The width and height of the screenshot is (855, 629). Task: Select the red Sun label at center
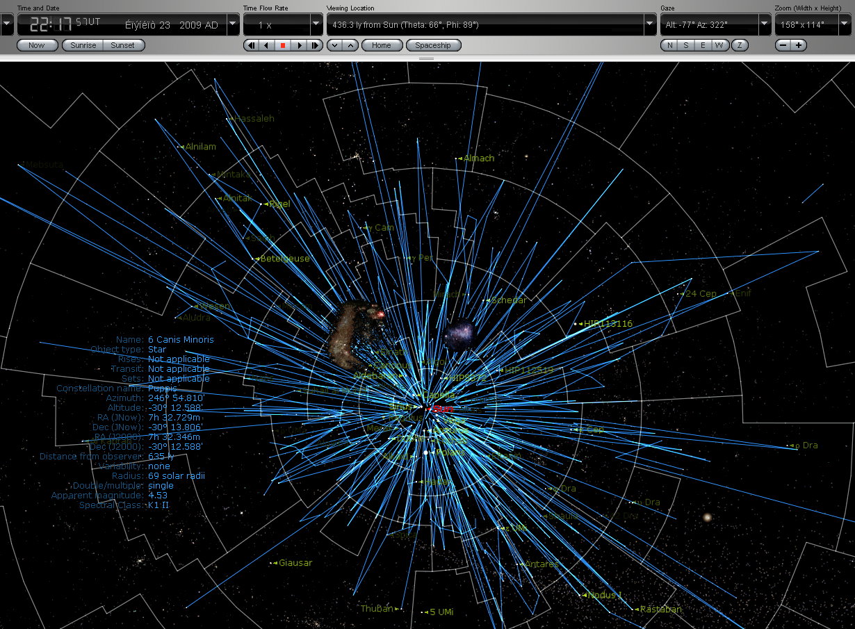click(x=442, y=409)
